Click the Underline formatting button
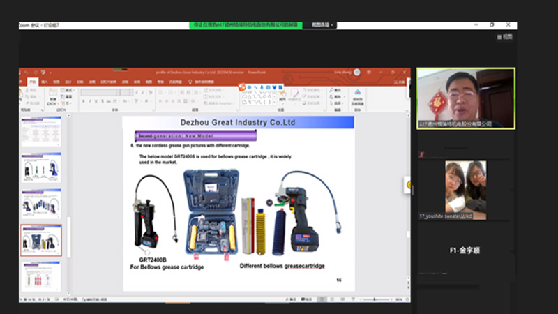 pyautogui.click(x=96, y=101)
